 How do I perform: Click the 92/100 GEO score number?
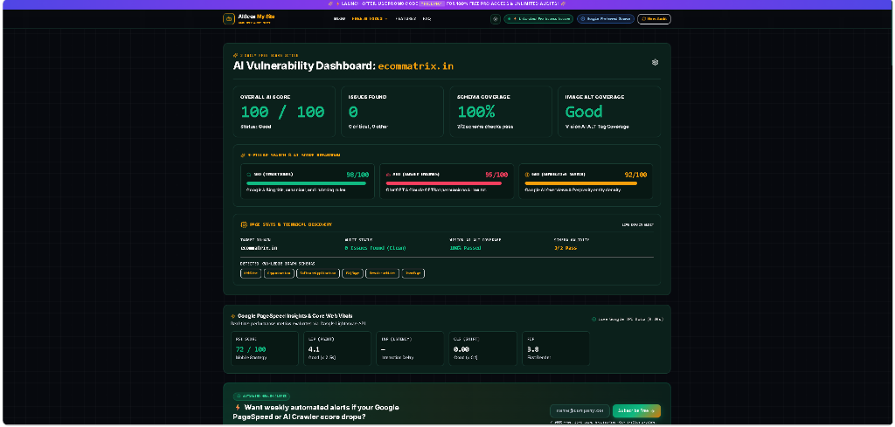636,175
